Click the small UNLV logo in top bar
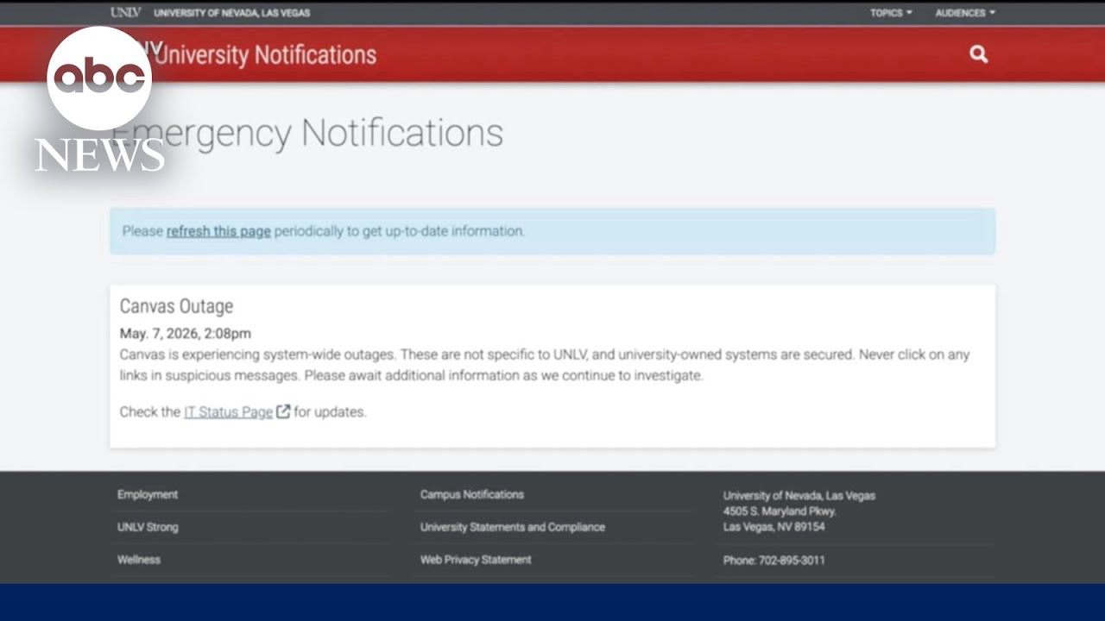1105x621 pixels. coord(125,12)
